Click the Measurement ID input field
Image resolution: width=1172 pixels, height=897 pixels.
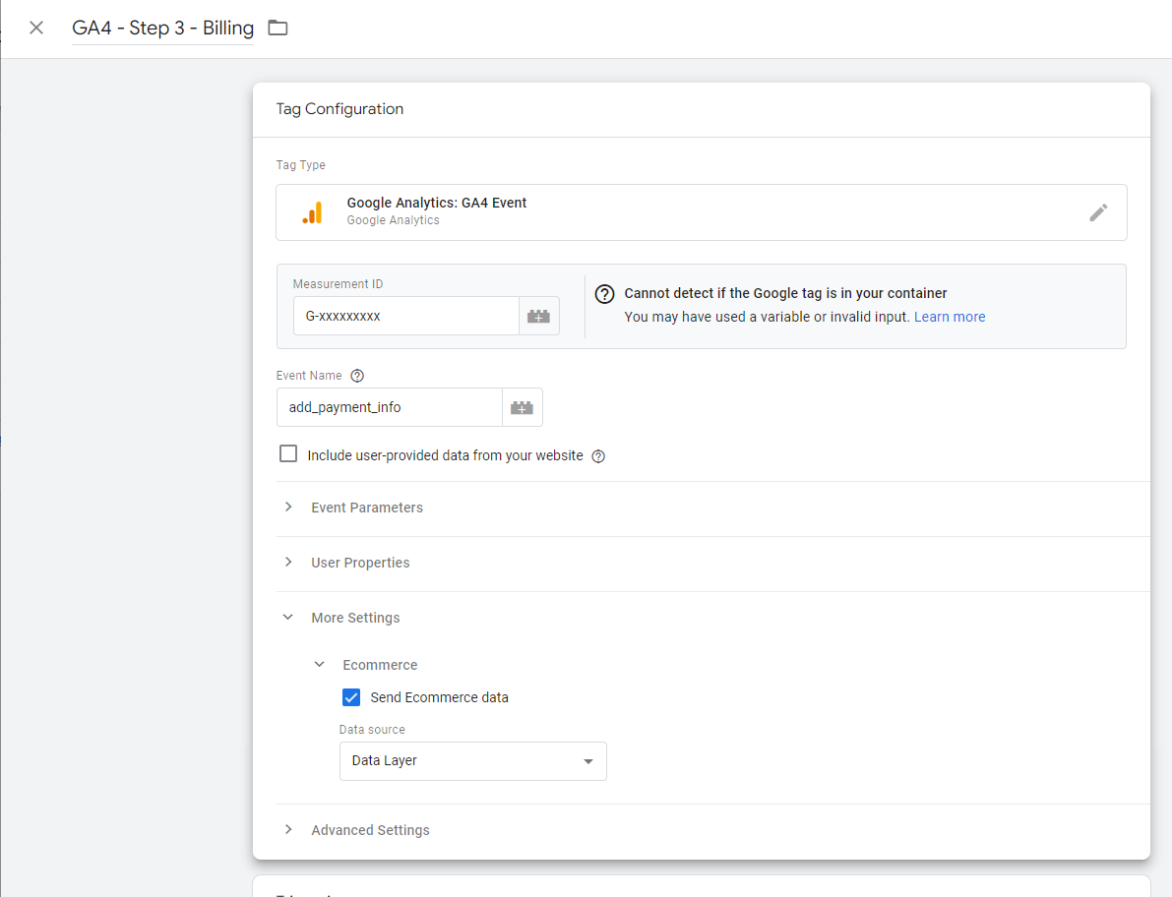click(x=405, y=316)
